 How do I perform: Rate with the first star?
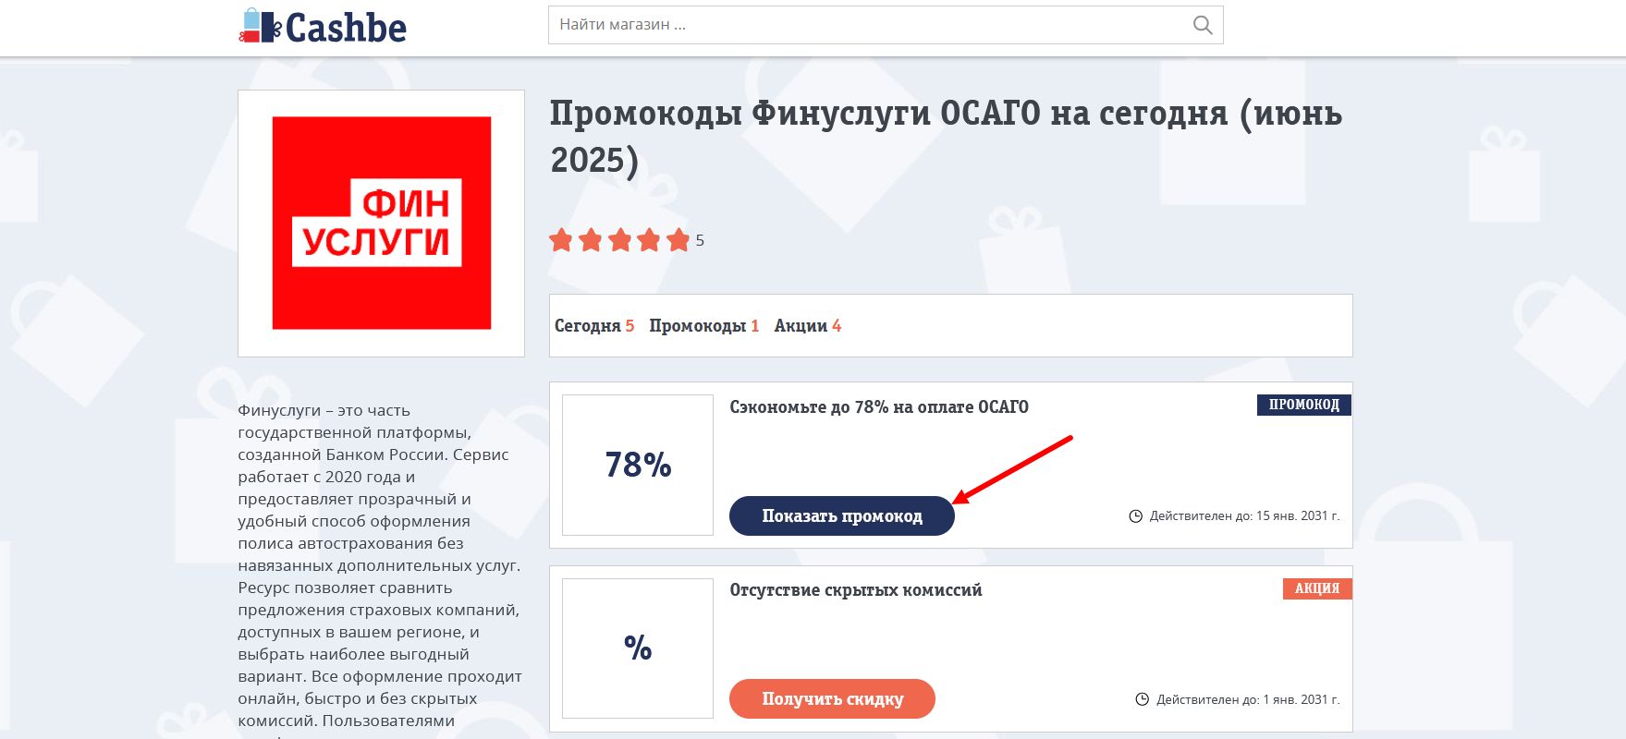click(561, 240)
